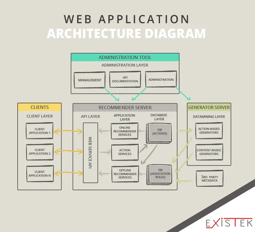This screenshot has width=255, height=232.
Task: Toggle the Offline Recommender Services block
Action: [124, 174]
